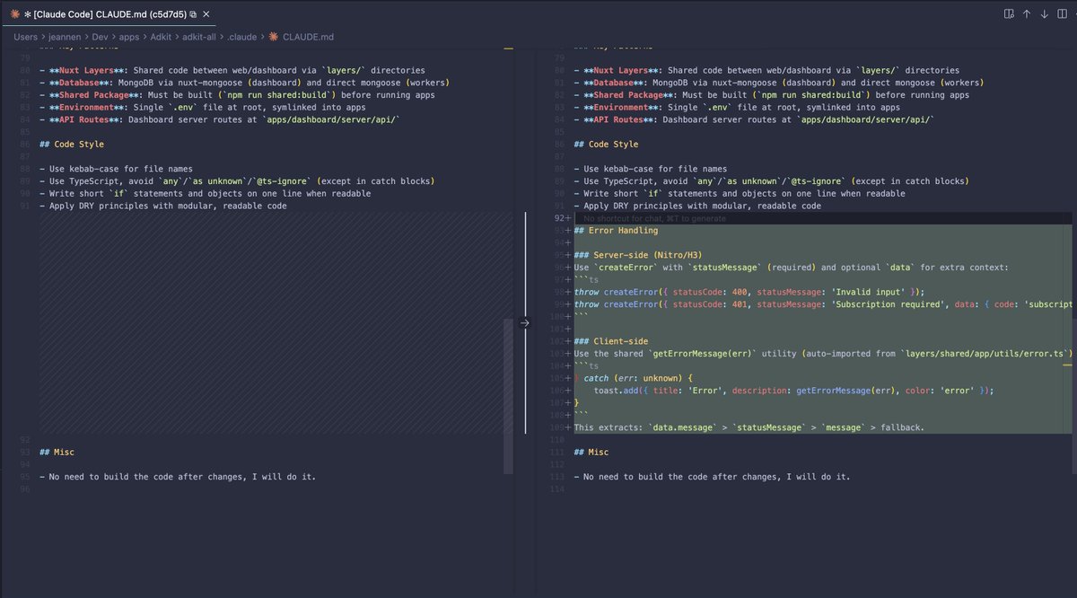
Task: Open the Users breadcrumb
Action: [x=25, y=37]
